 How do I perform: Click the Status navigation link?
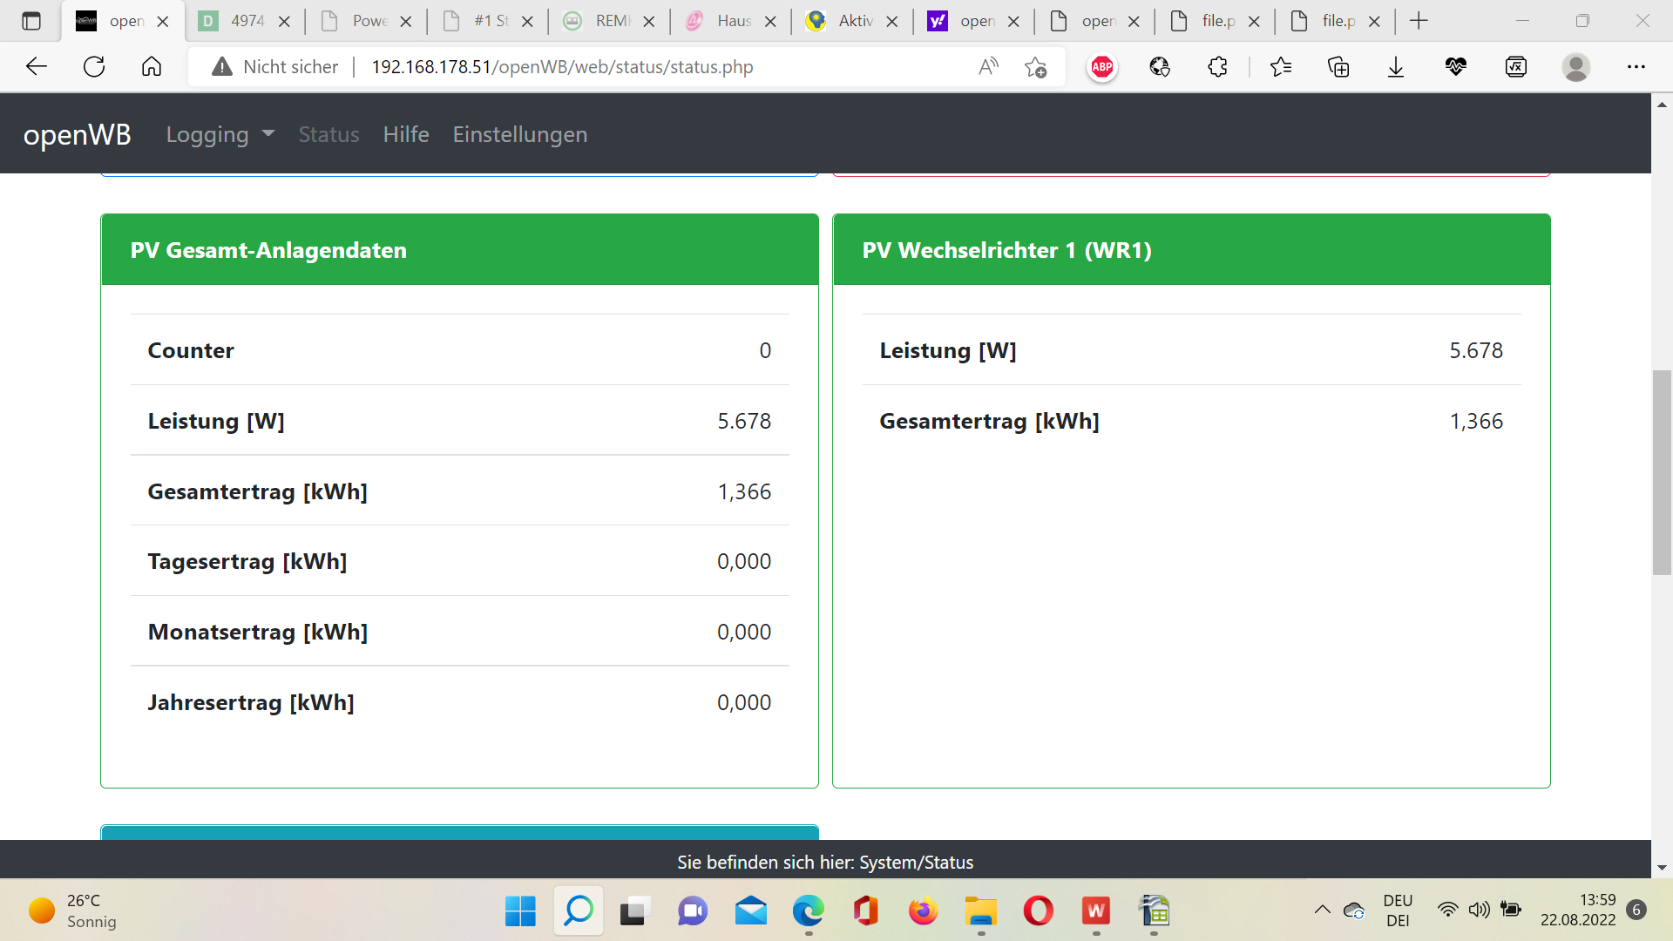pyautogui.click(x=329, y=135)
